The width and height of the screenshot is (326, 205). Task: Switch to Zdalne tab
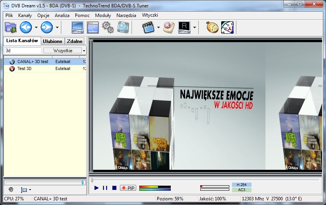pyautogui.click(x=75, y=41)
